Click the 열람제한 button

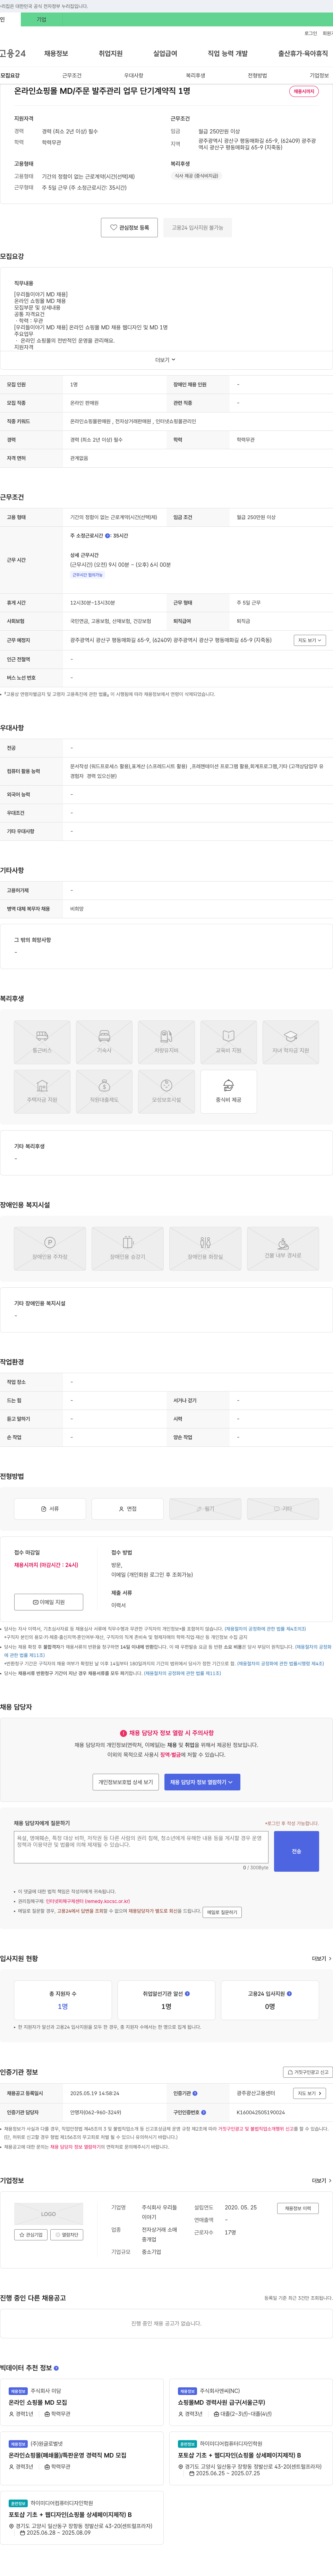tap(68, 2235)
